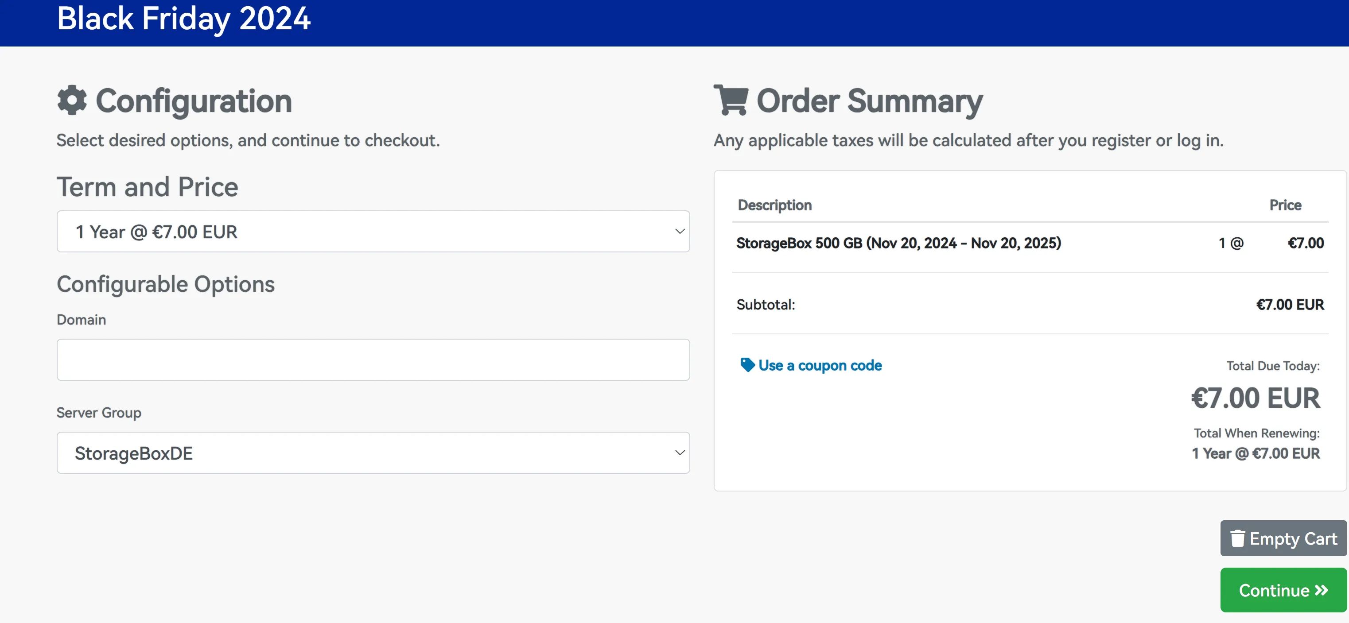Click the Total Due Today: label
The width and height of the screenshot is (1349, 623).
1272,366
